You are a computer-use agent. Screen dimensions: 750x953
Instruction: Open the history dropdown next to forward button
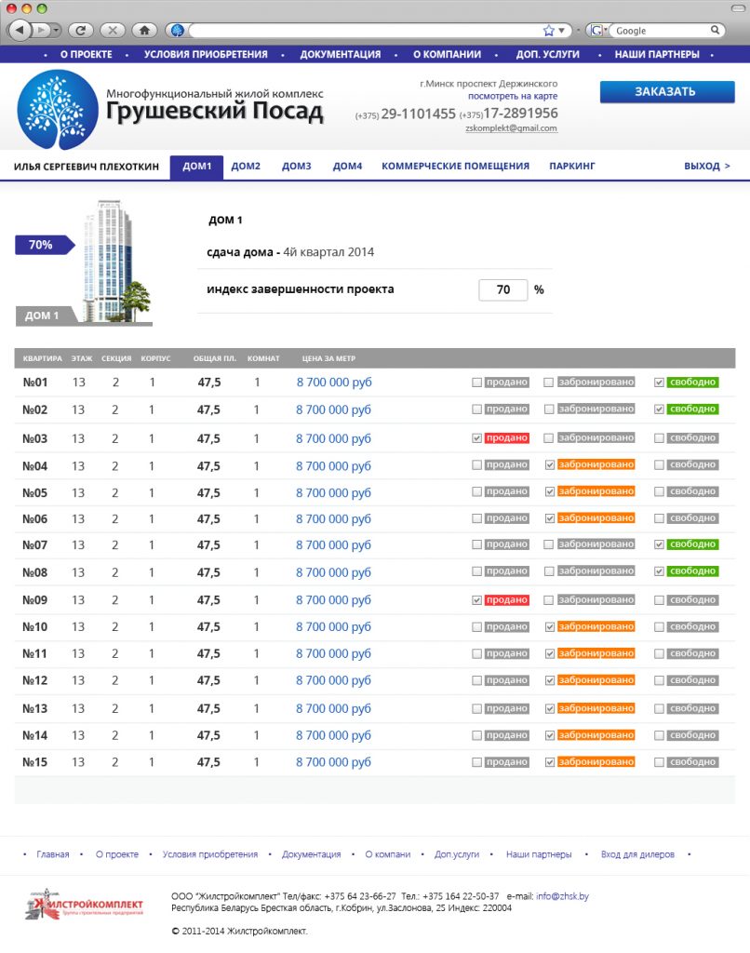click(56, 31)
